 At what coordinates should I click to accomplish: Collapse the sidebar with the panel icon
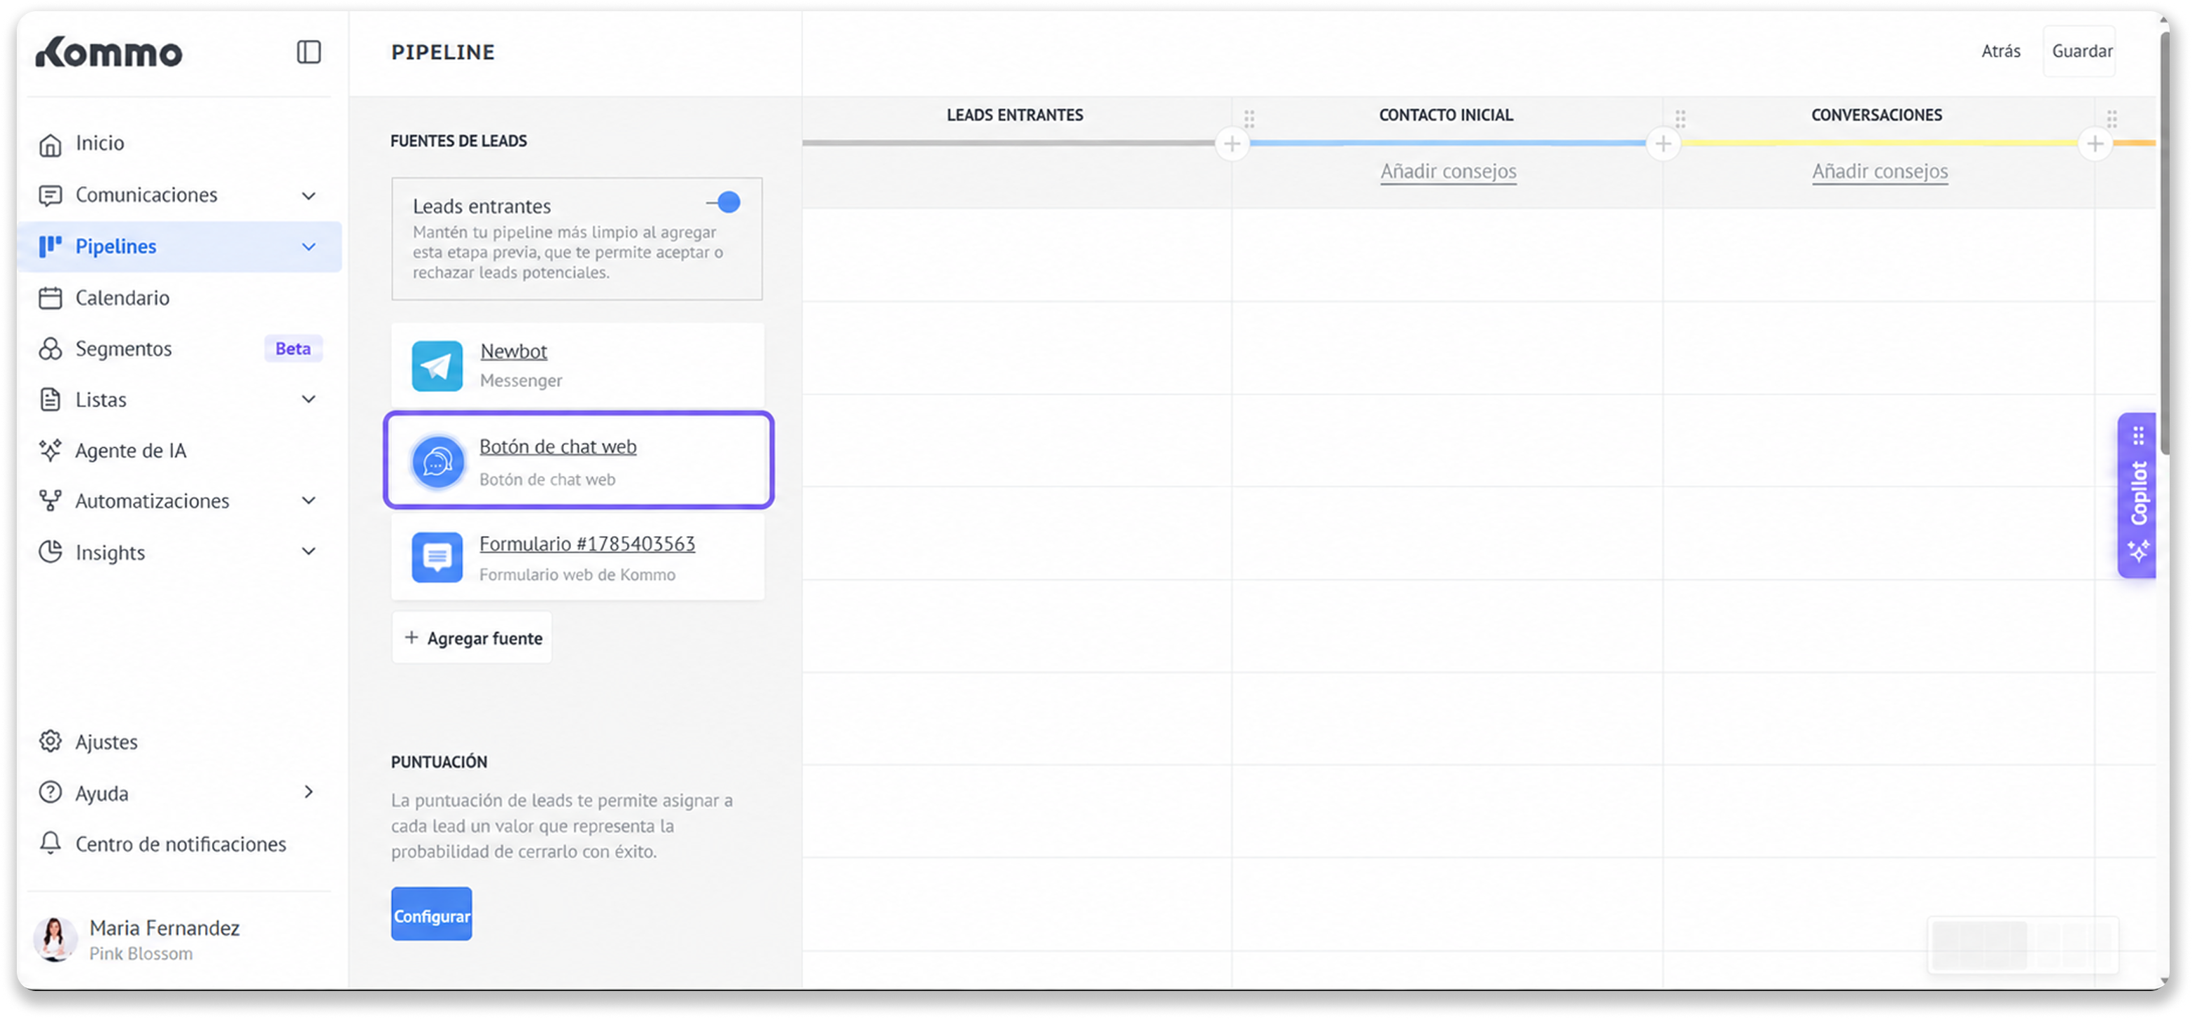(308, 52)
